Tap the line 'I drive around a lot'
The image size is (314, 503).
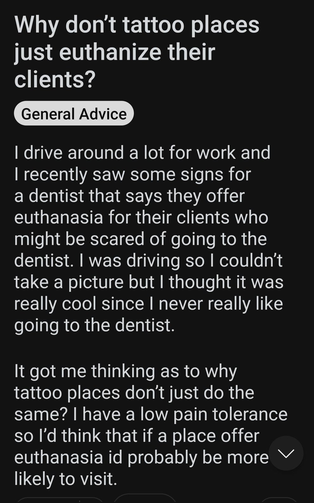point(142,153)
